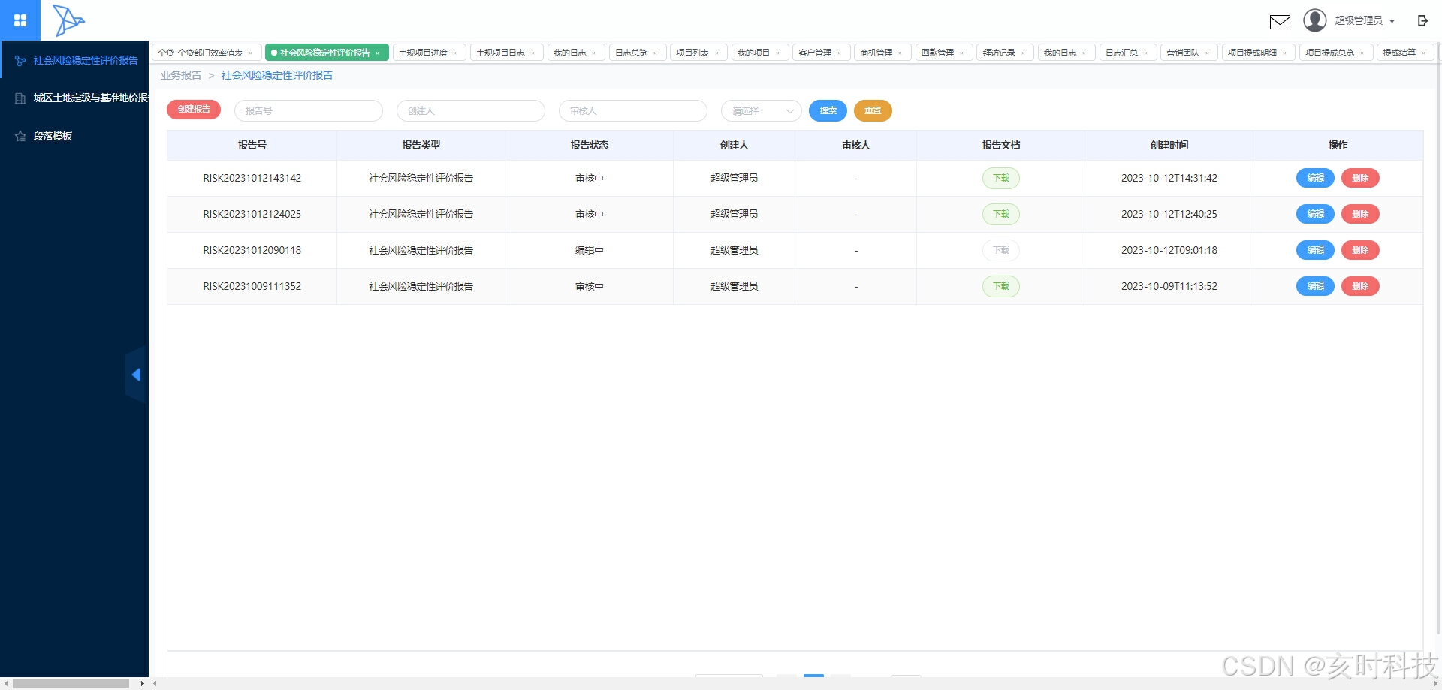The image size is (1442, 690).
Task: Delete report RISK20231012143142
Action: (1360, 179)
